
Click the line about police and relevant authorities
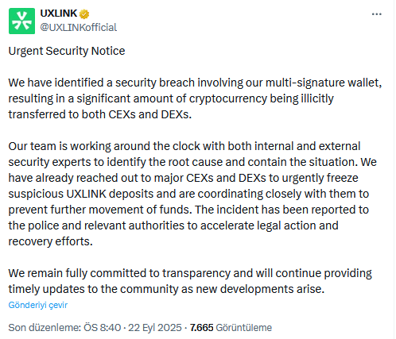173,225
